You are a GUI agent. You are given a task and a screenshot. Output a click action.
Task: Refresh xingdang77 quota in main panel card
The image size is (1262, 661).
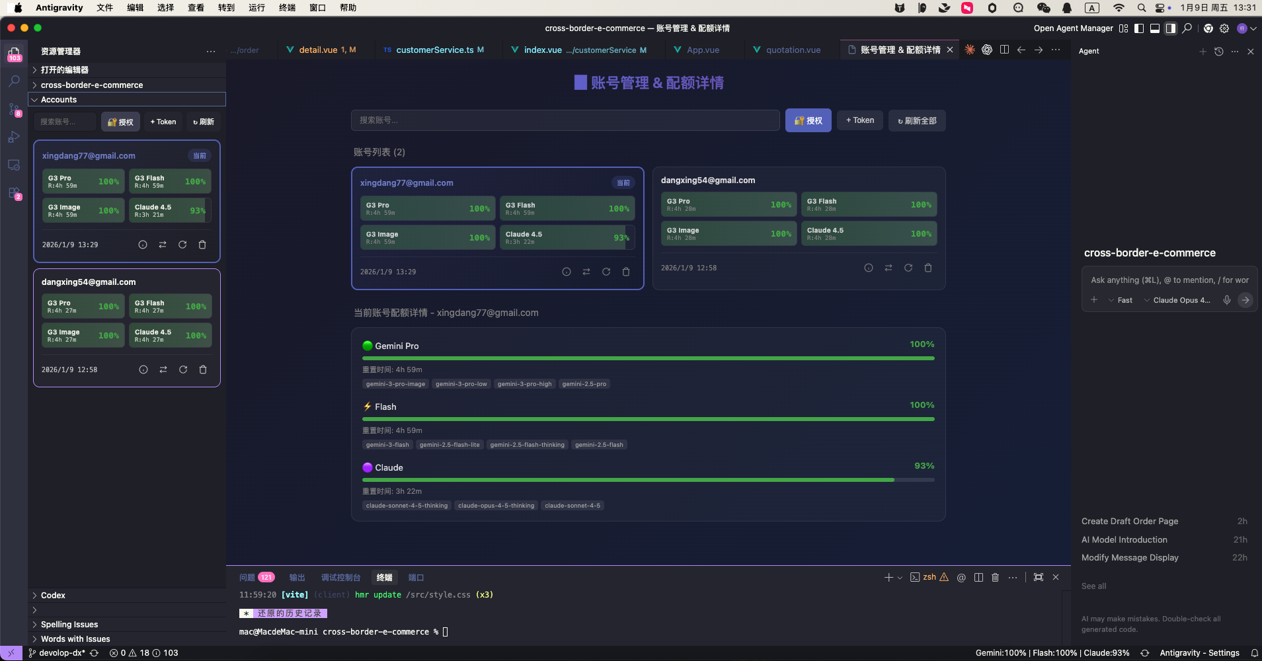pos(606,272)
